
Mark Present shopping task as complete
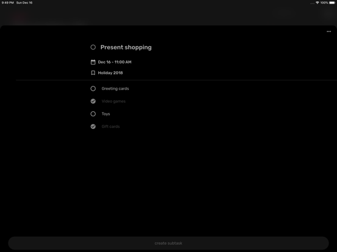pos(93,47)
